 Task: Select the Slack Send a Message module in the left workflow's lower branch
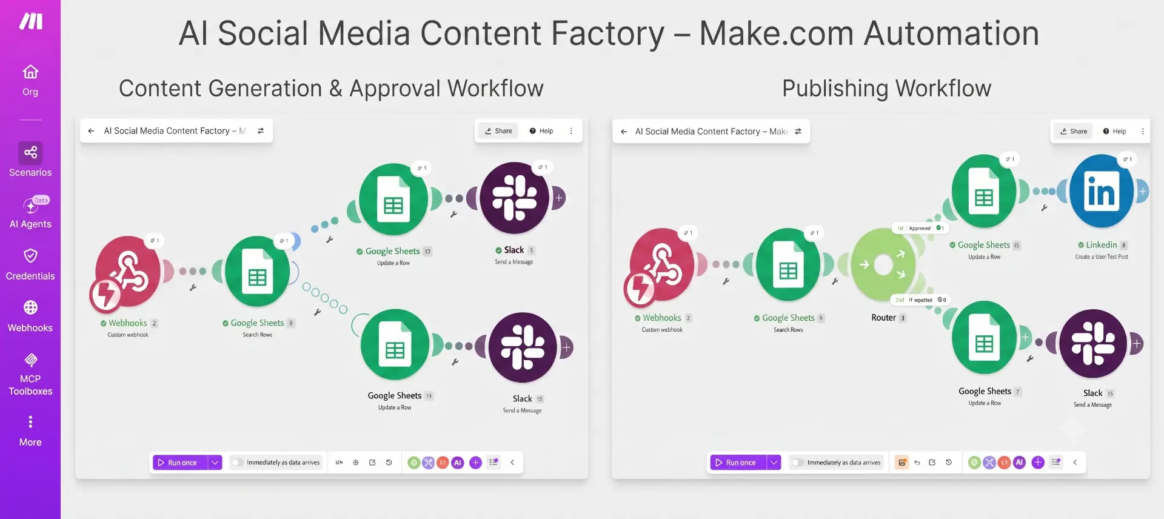click(x=523, y=347)
